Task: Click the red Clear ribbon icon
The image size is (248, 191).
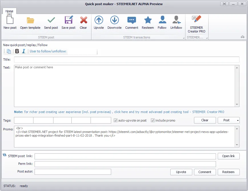Action: pos(83,20)
